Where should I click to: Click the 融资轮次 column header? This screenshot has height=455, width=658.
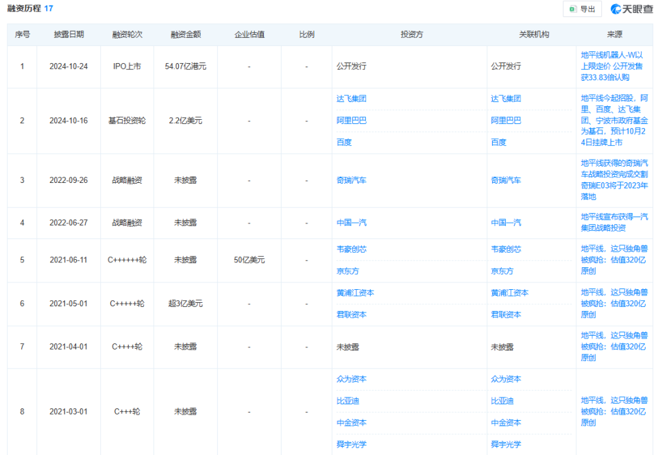(x=127, y=34)
